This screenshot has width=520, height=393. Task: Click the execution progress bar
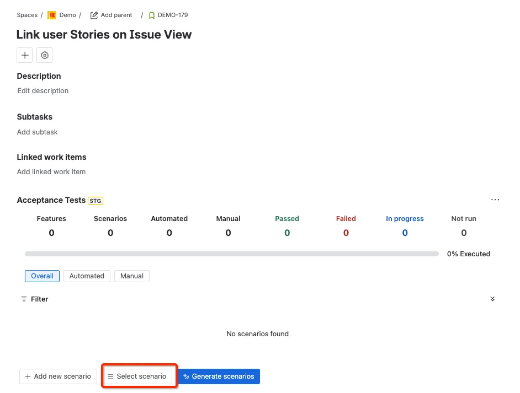point(232,254)
